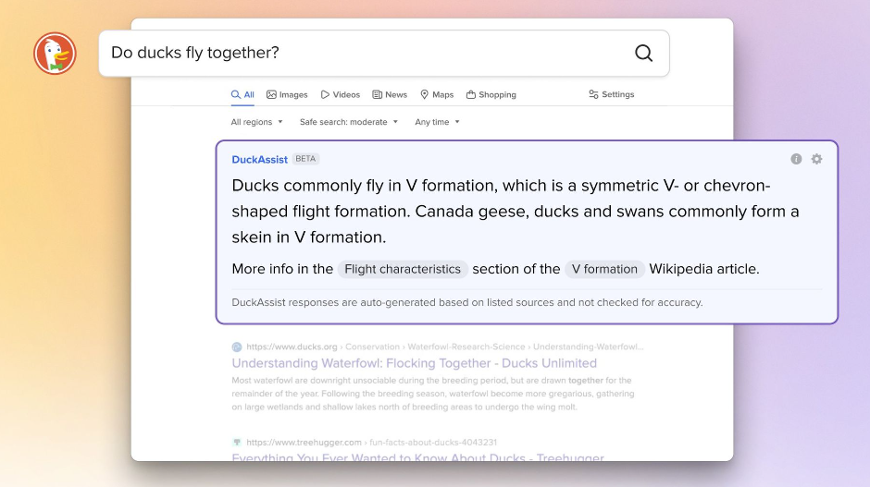
Task: Open the Maps tab
Action: point(437,95)
